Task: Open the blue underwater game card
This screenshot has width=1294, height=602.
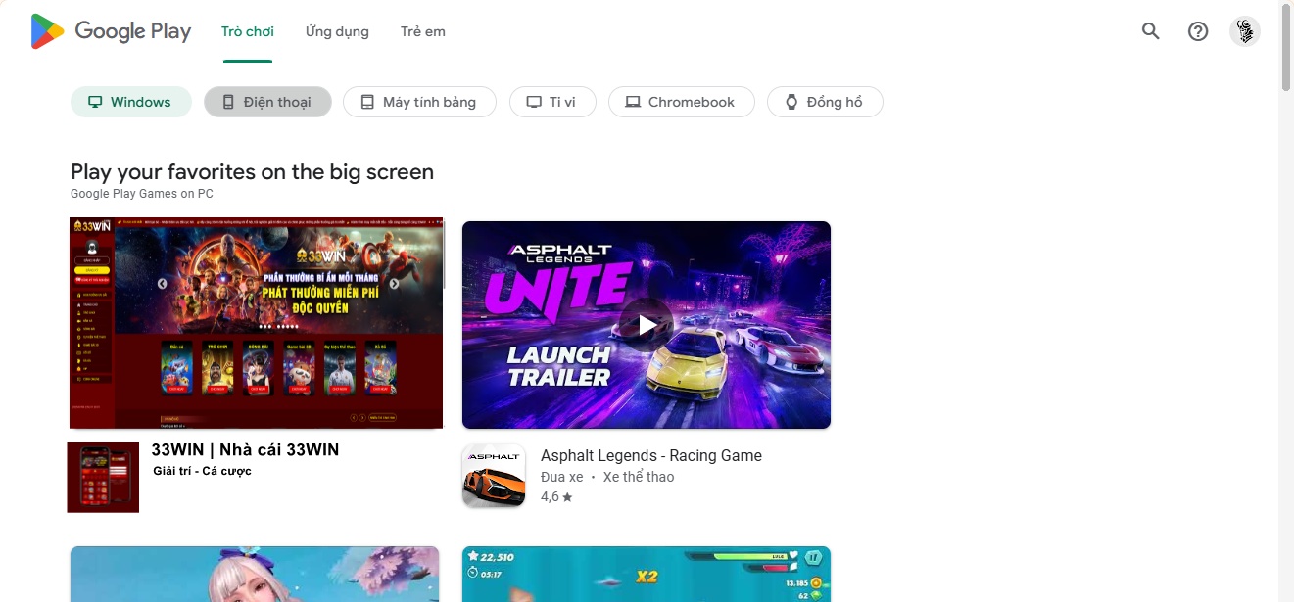Action: (647, 574)
